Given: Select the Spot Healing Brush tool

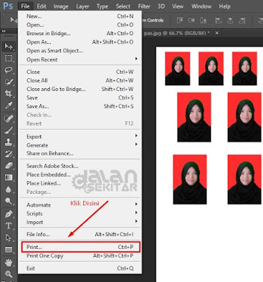Looking at the screenshot, I should tap(8, 118).
